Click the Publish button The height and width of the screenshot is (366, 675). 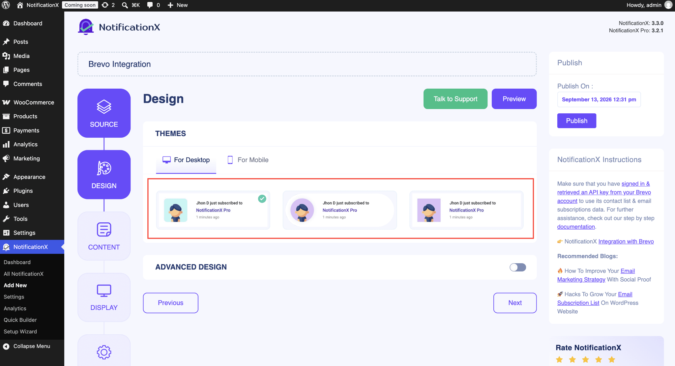pyautogui.click(x=576, y=121)
